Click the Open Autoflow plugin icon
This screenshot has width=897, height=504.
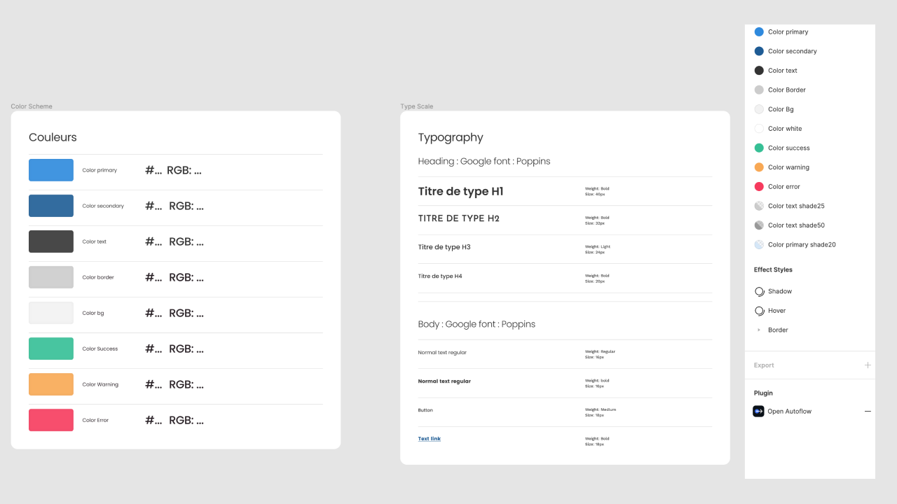(758, 411)
